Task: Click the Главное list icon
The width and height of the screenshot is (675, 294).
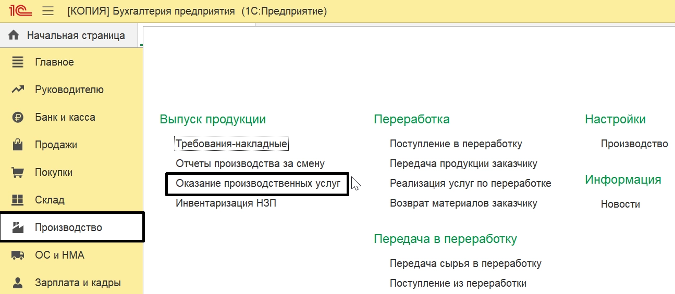Action: [x=18, y=62]
